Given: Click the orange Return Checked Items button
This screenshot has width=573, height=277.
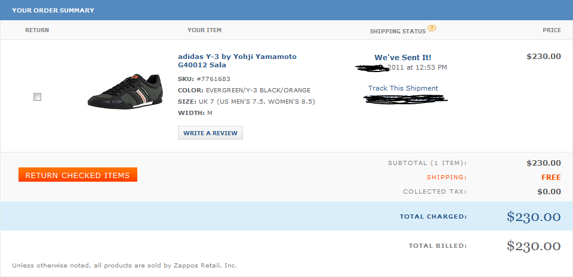Looking at the screenshot, I should (x=78, y=175).
